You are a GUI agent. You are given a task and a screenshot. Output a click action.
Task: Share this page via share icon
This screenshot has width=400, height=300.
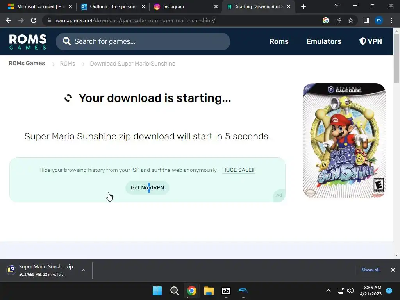(338, 20)
